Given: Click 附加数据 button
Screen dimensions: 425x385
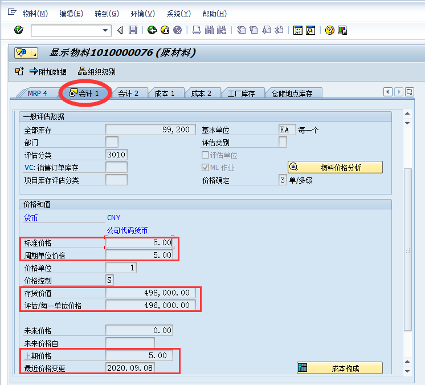Looking at the screenshot, I should (48, 72).
